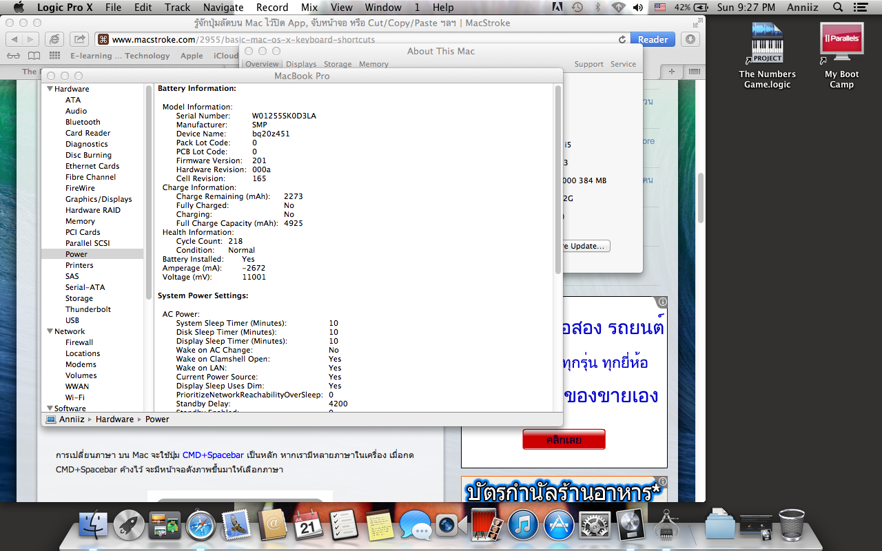Open the Time Machine menu bar icon
Image resolution: width=882 pixels, height=551 pixels.
[577, 8]
